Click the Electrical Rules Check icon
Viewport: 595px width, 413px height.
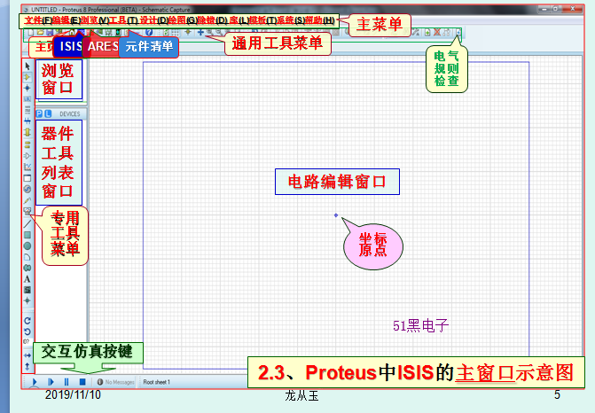pyautogui.click(x=458, y=33)
